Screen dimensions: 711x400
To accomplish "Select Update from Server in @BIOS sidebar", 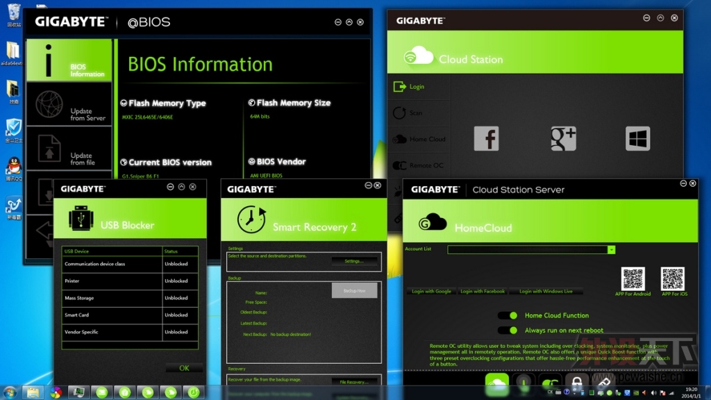I will click(x=69, y=105).
